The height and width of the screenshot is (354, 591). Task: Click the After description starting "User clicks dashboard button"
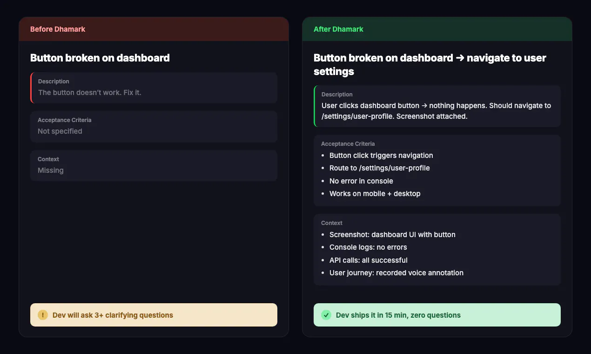pyautogui.click(x=436, y=111)
